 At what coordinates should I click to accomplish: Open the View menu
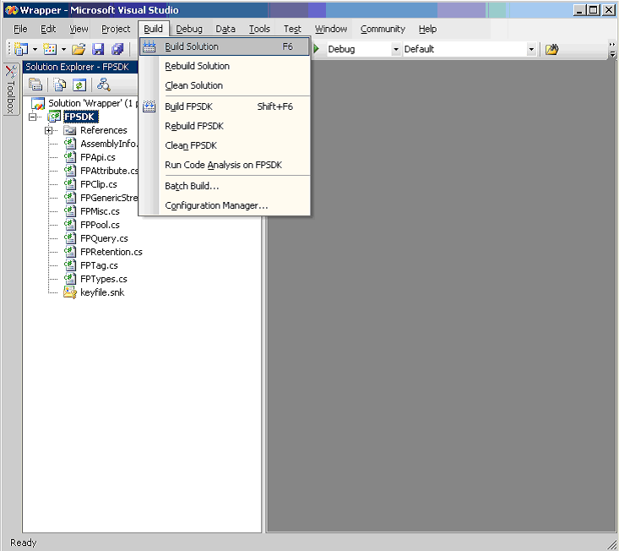79,29
